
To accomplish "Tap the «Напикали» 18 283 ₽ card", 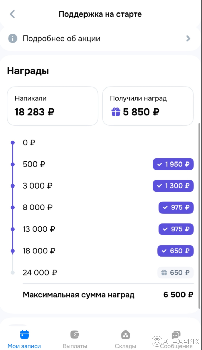I will 53,106.
